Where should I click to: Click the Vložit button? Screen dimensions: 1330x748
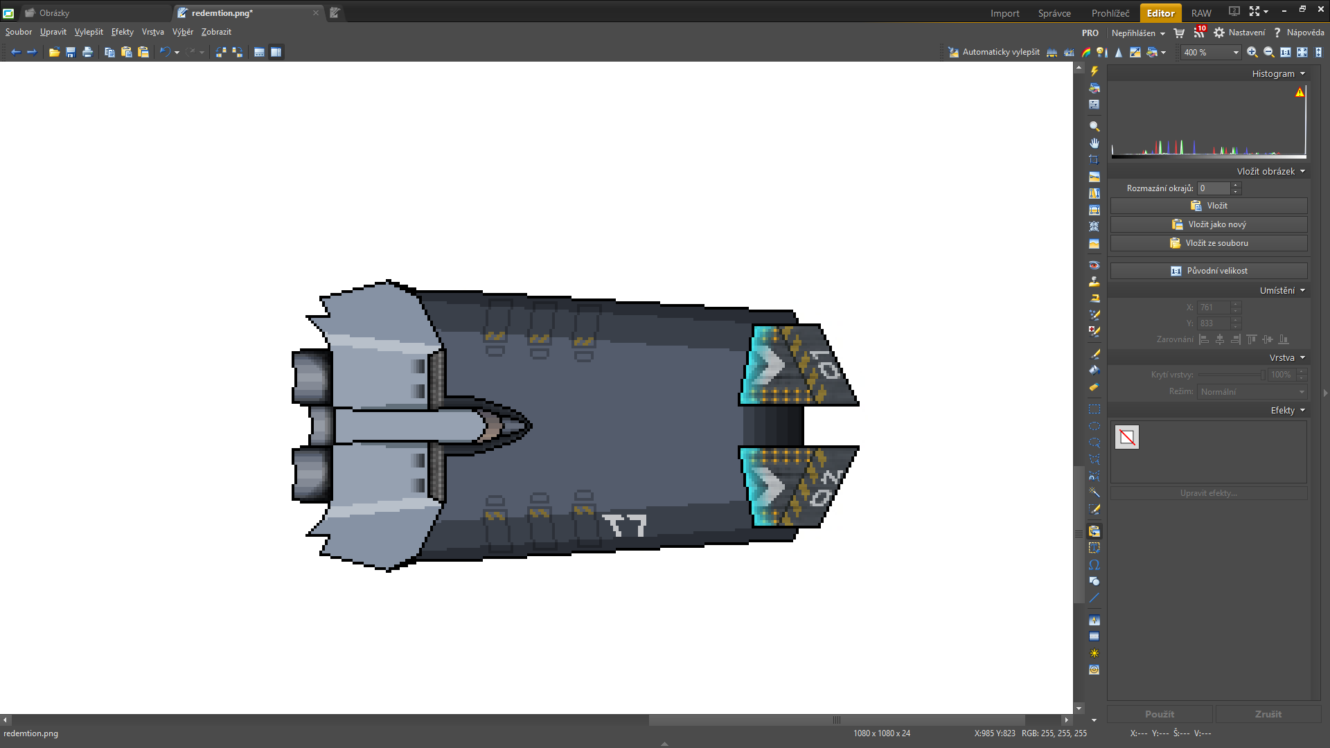pyautogui.click(x=1209, y=206)
